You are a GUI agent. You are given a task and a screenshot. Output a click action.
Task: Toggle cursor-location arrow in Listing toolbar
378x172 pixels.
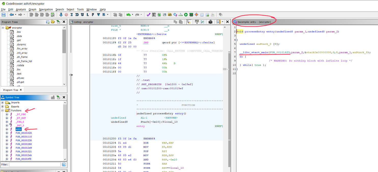point(188,22)
